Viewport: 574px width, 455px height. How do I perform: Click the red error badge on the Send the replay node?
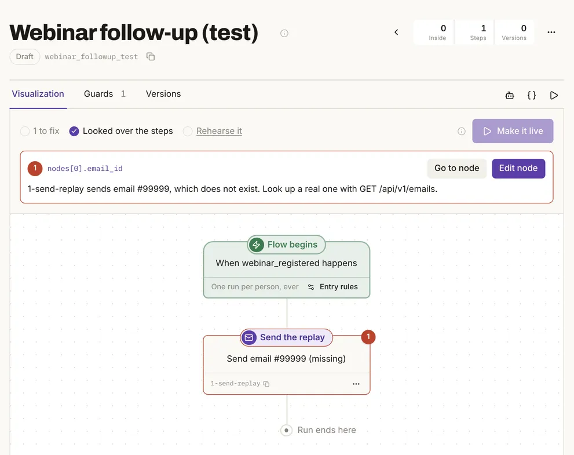[368, 337]
